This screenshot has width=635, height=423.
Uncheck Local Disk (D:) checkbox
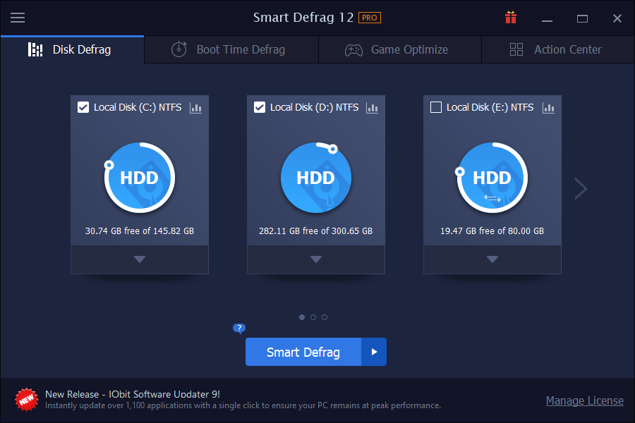point(260,107)
